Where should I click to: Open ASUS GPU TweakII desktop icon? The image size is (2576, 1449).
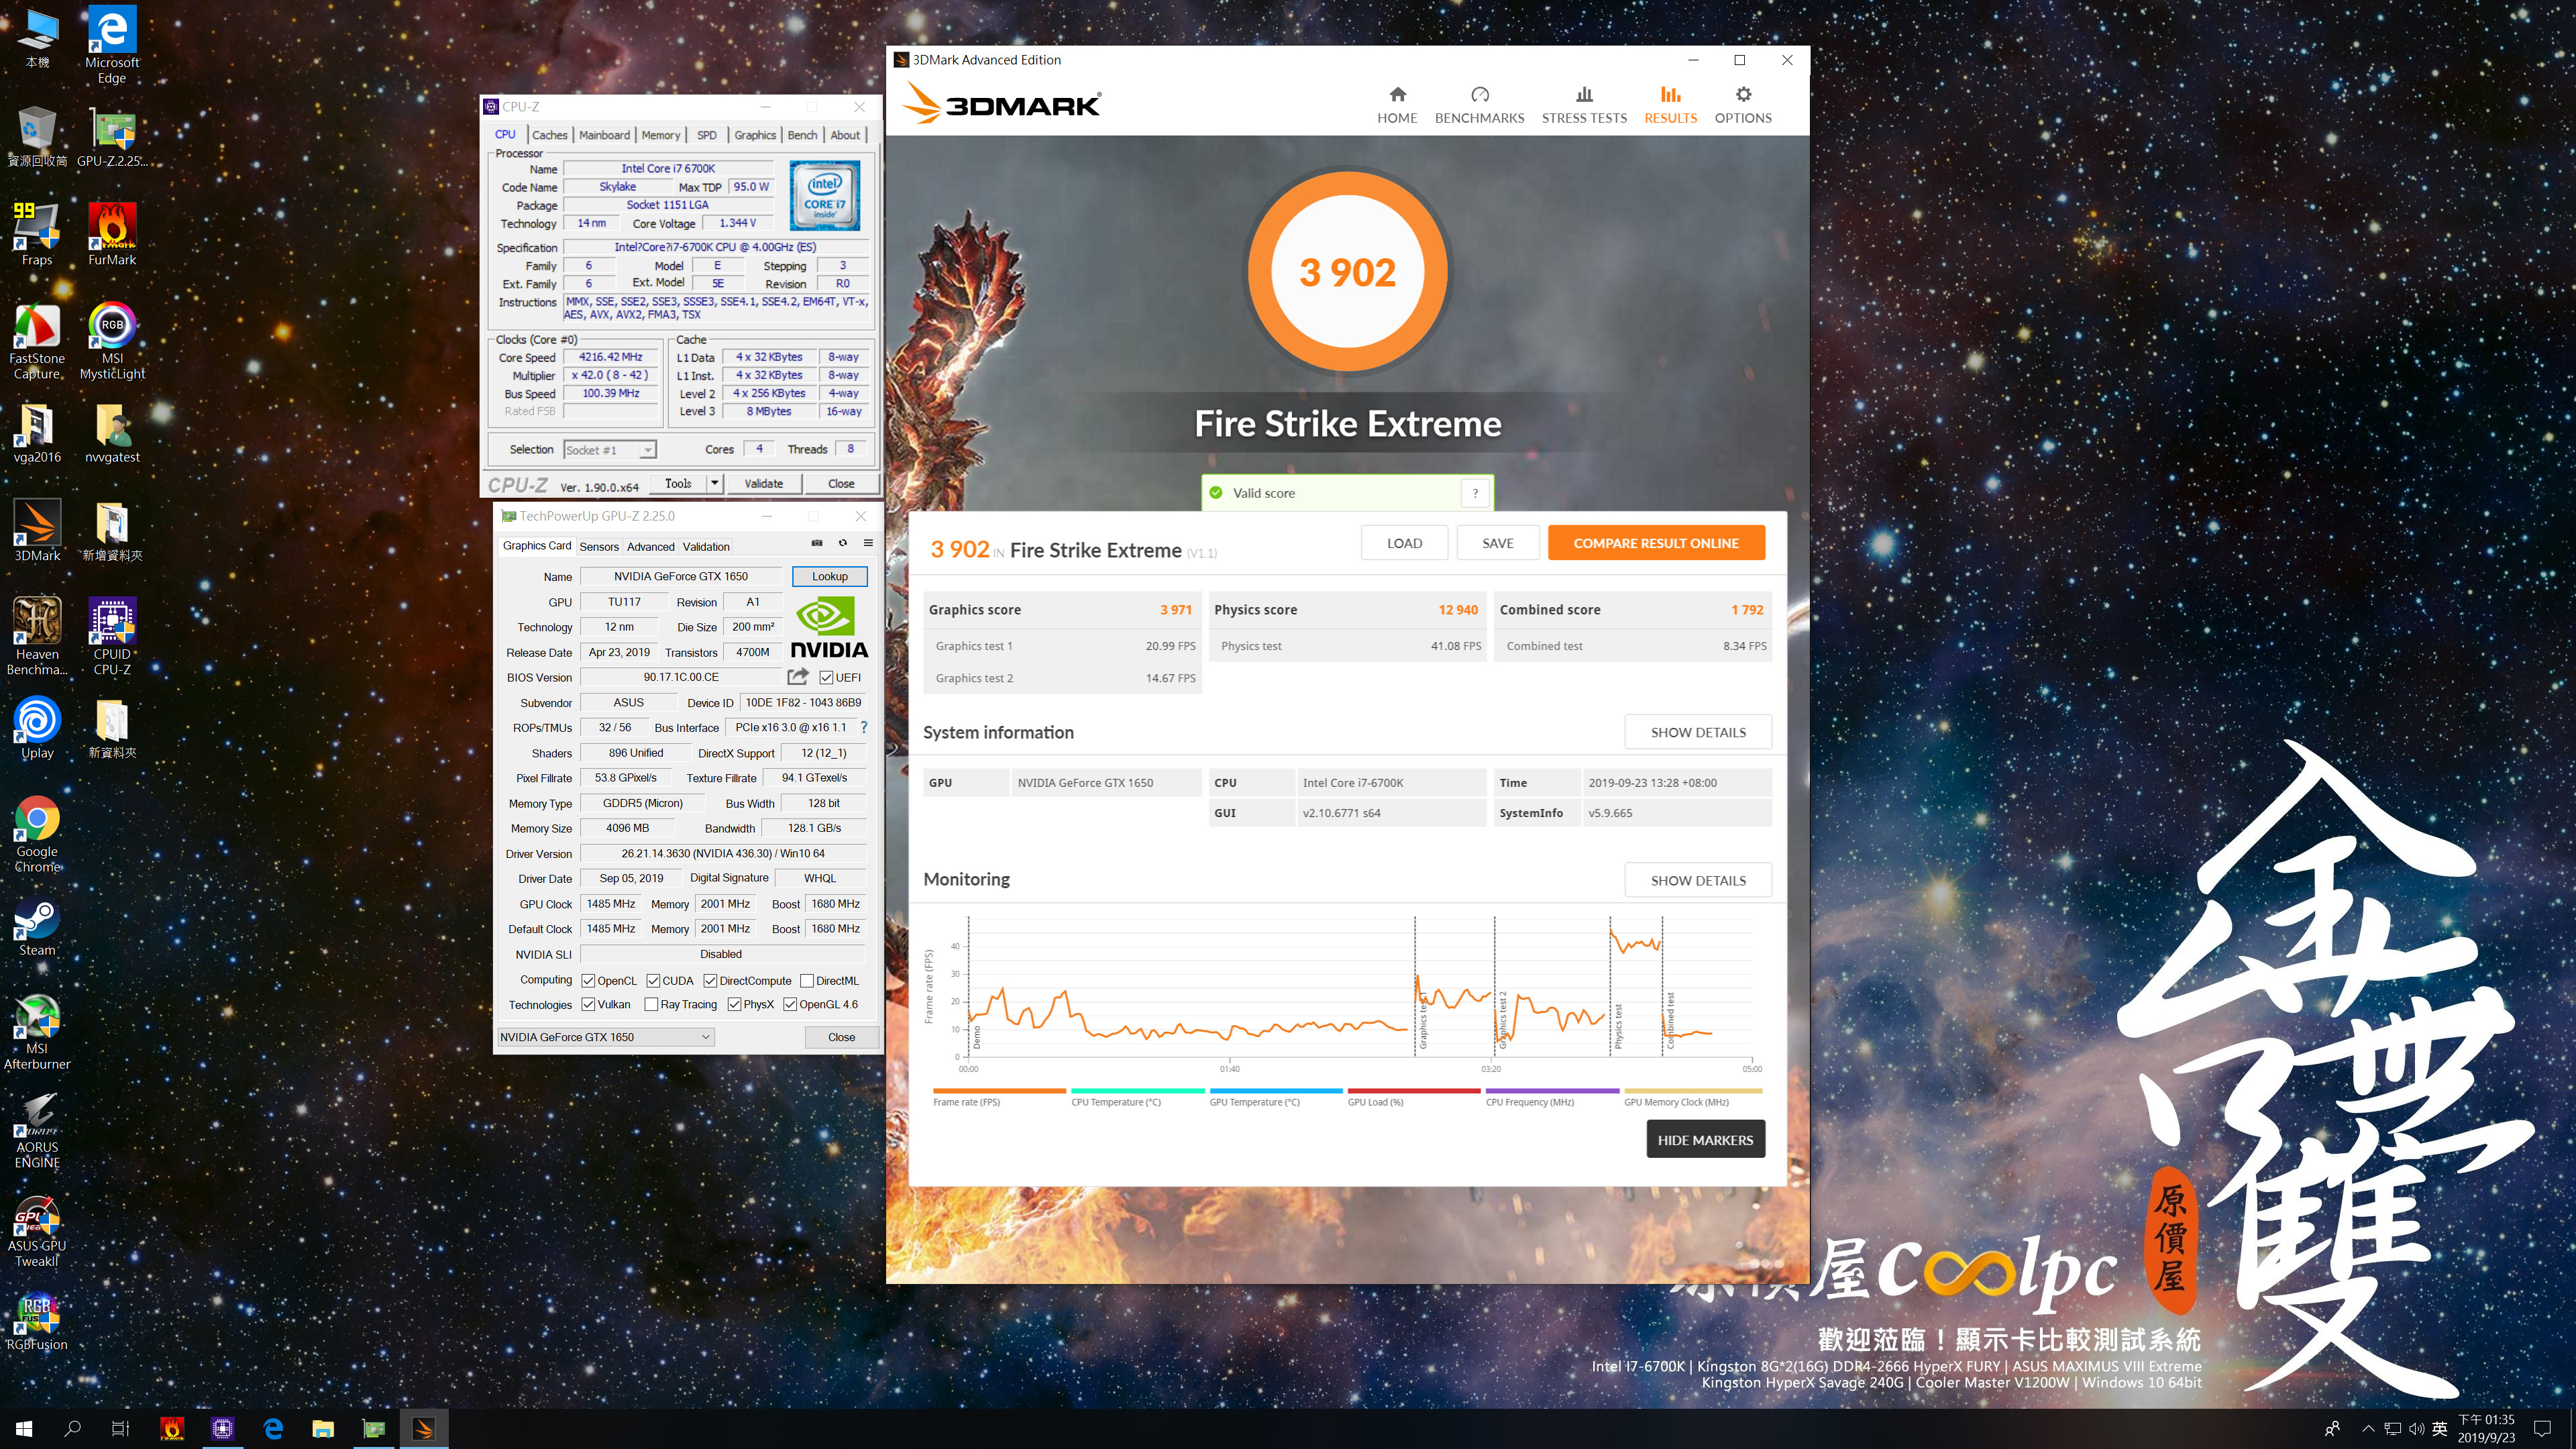(37, 1230)
